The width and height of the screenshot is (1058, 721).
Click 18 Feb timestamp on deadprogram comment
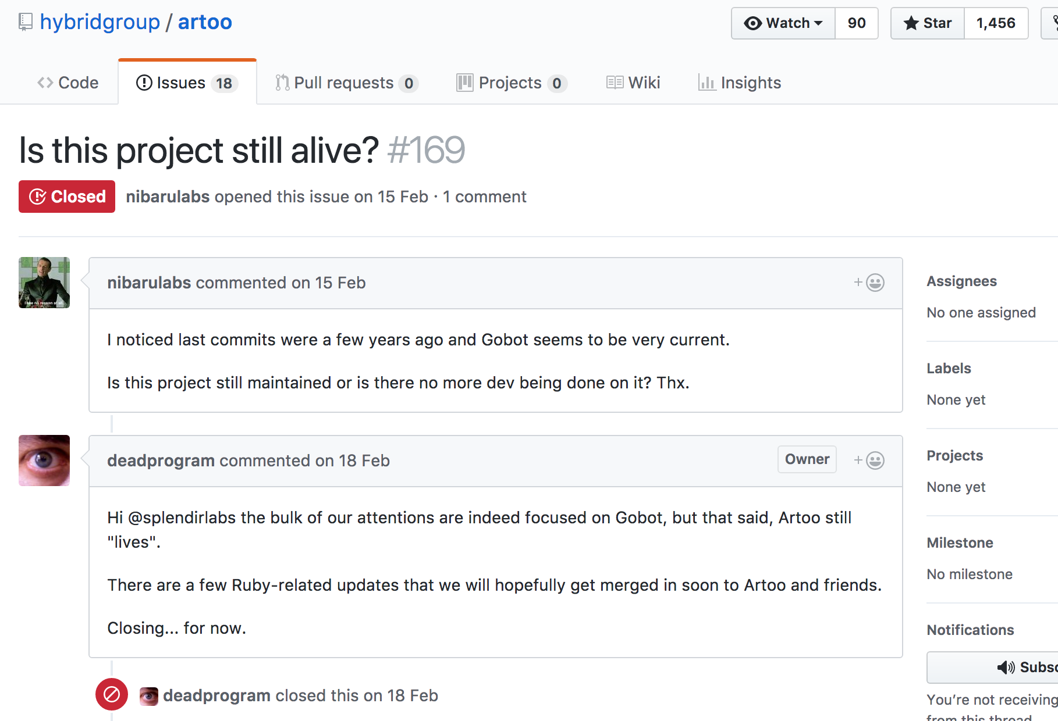[x=364, y=461]
